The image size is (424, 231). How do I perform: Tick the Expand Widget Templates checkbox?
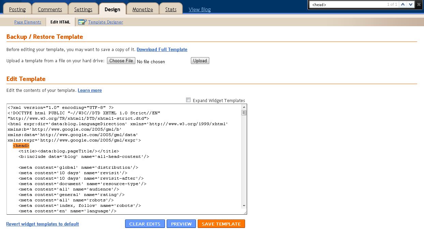188,100
